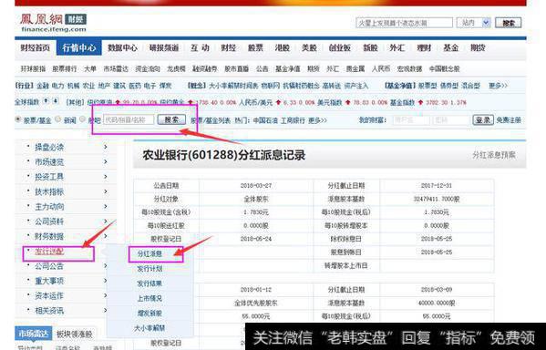Screen dimensions: 546x350
Task: Click the 医药 industry link
Action: point(135,86)
